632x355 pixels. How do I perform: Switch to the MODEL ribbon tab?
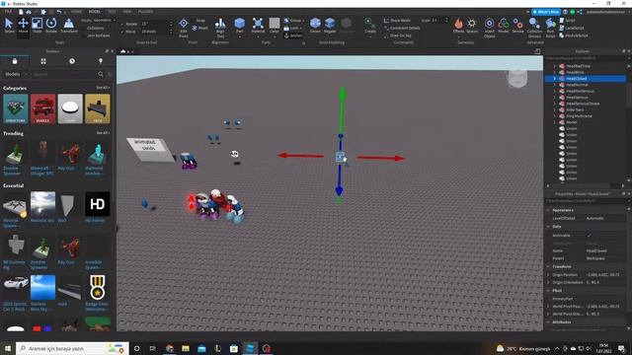[x=95, y=12]
